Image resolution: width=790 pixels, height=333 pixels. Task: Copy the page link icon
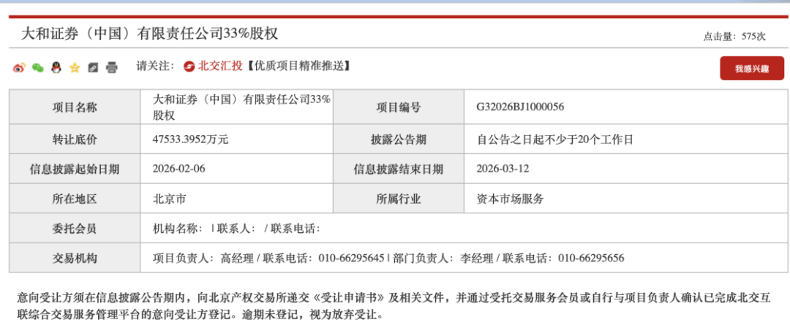pyautogui.click(x=93, y=68)
